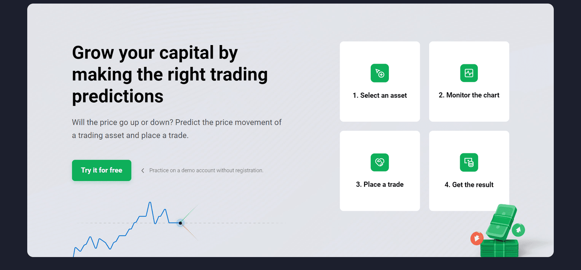Click the Monitor the chart icon

pyautogui.click(x=469, y=73)
